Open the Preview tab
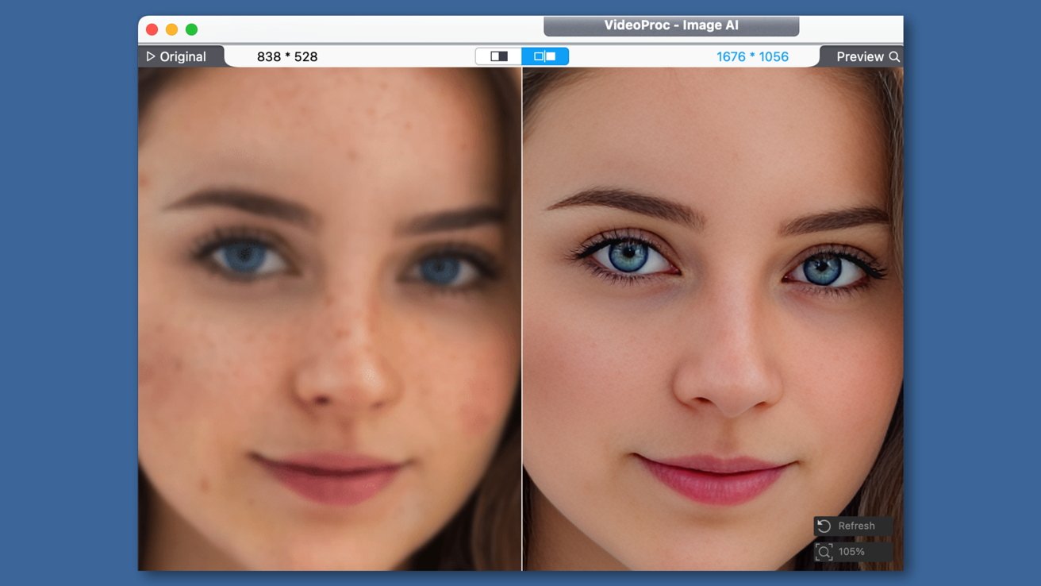Viewport: 1041px width, 586px height. click(860, 56)
